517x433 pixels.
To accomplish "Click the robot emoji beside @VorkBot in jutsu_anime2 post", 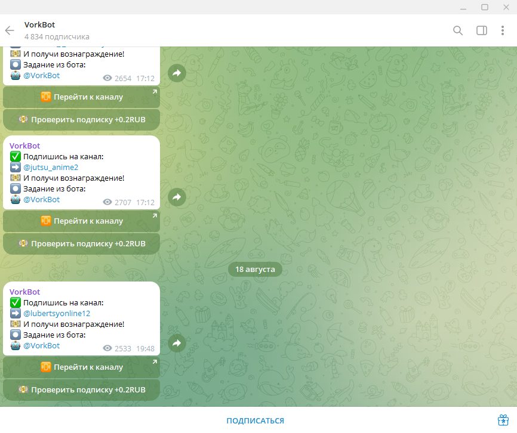I will pos(16,199).
